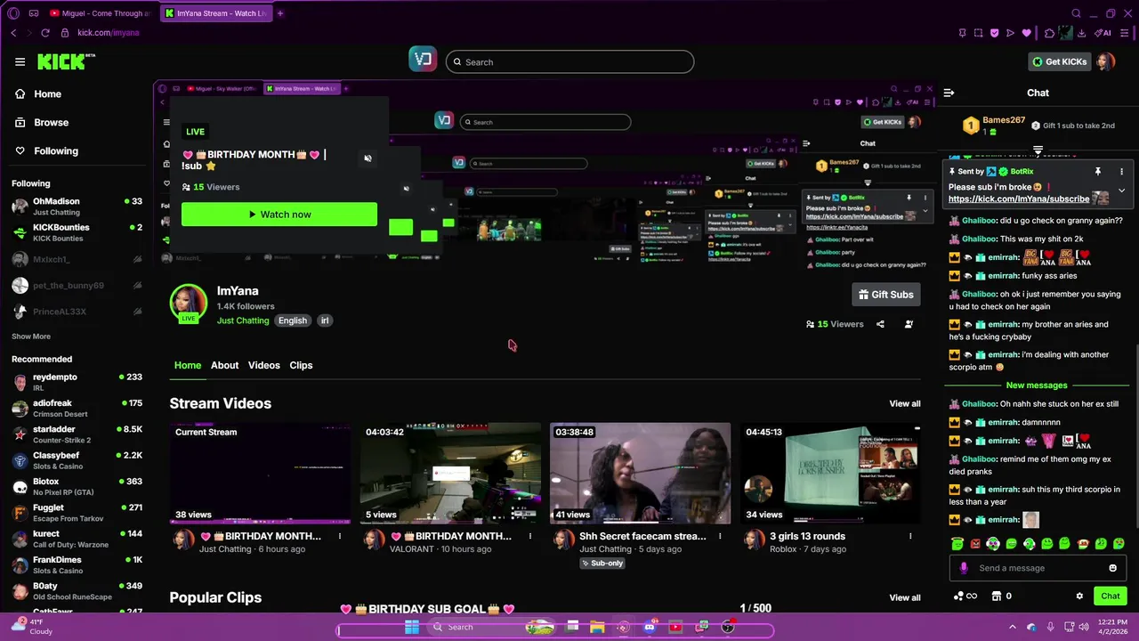Click the Kick search field
The image size is (1139, 641).
pos(569,61)
